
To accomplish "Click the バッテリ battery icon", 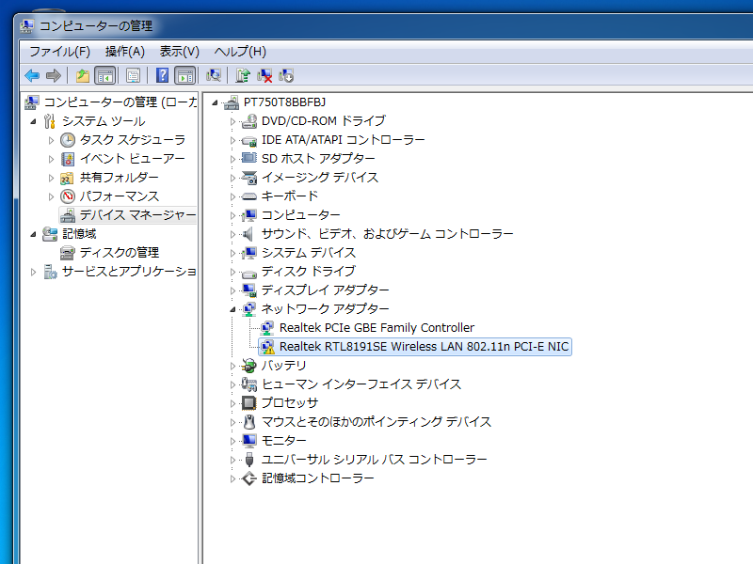I will (248, 366).
